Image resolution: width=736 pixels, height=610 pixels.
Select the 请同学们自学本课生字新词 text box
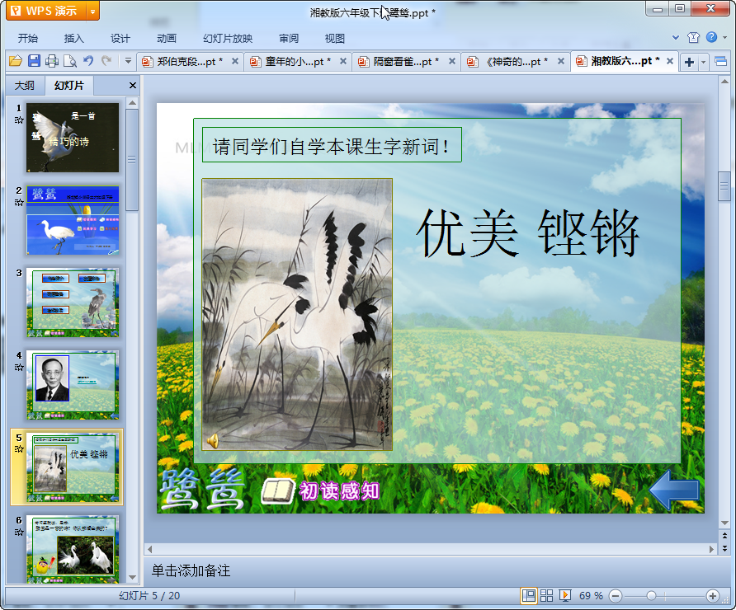tap(332, 145)
